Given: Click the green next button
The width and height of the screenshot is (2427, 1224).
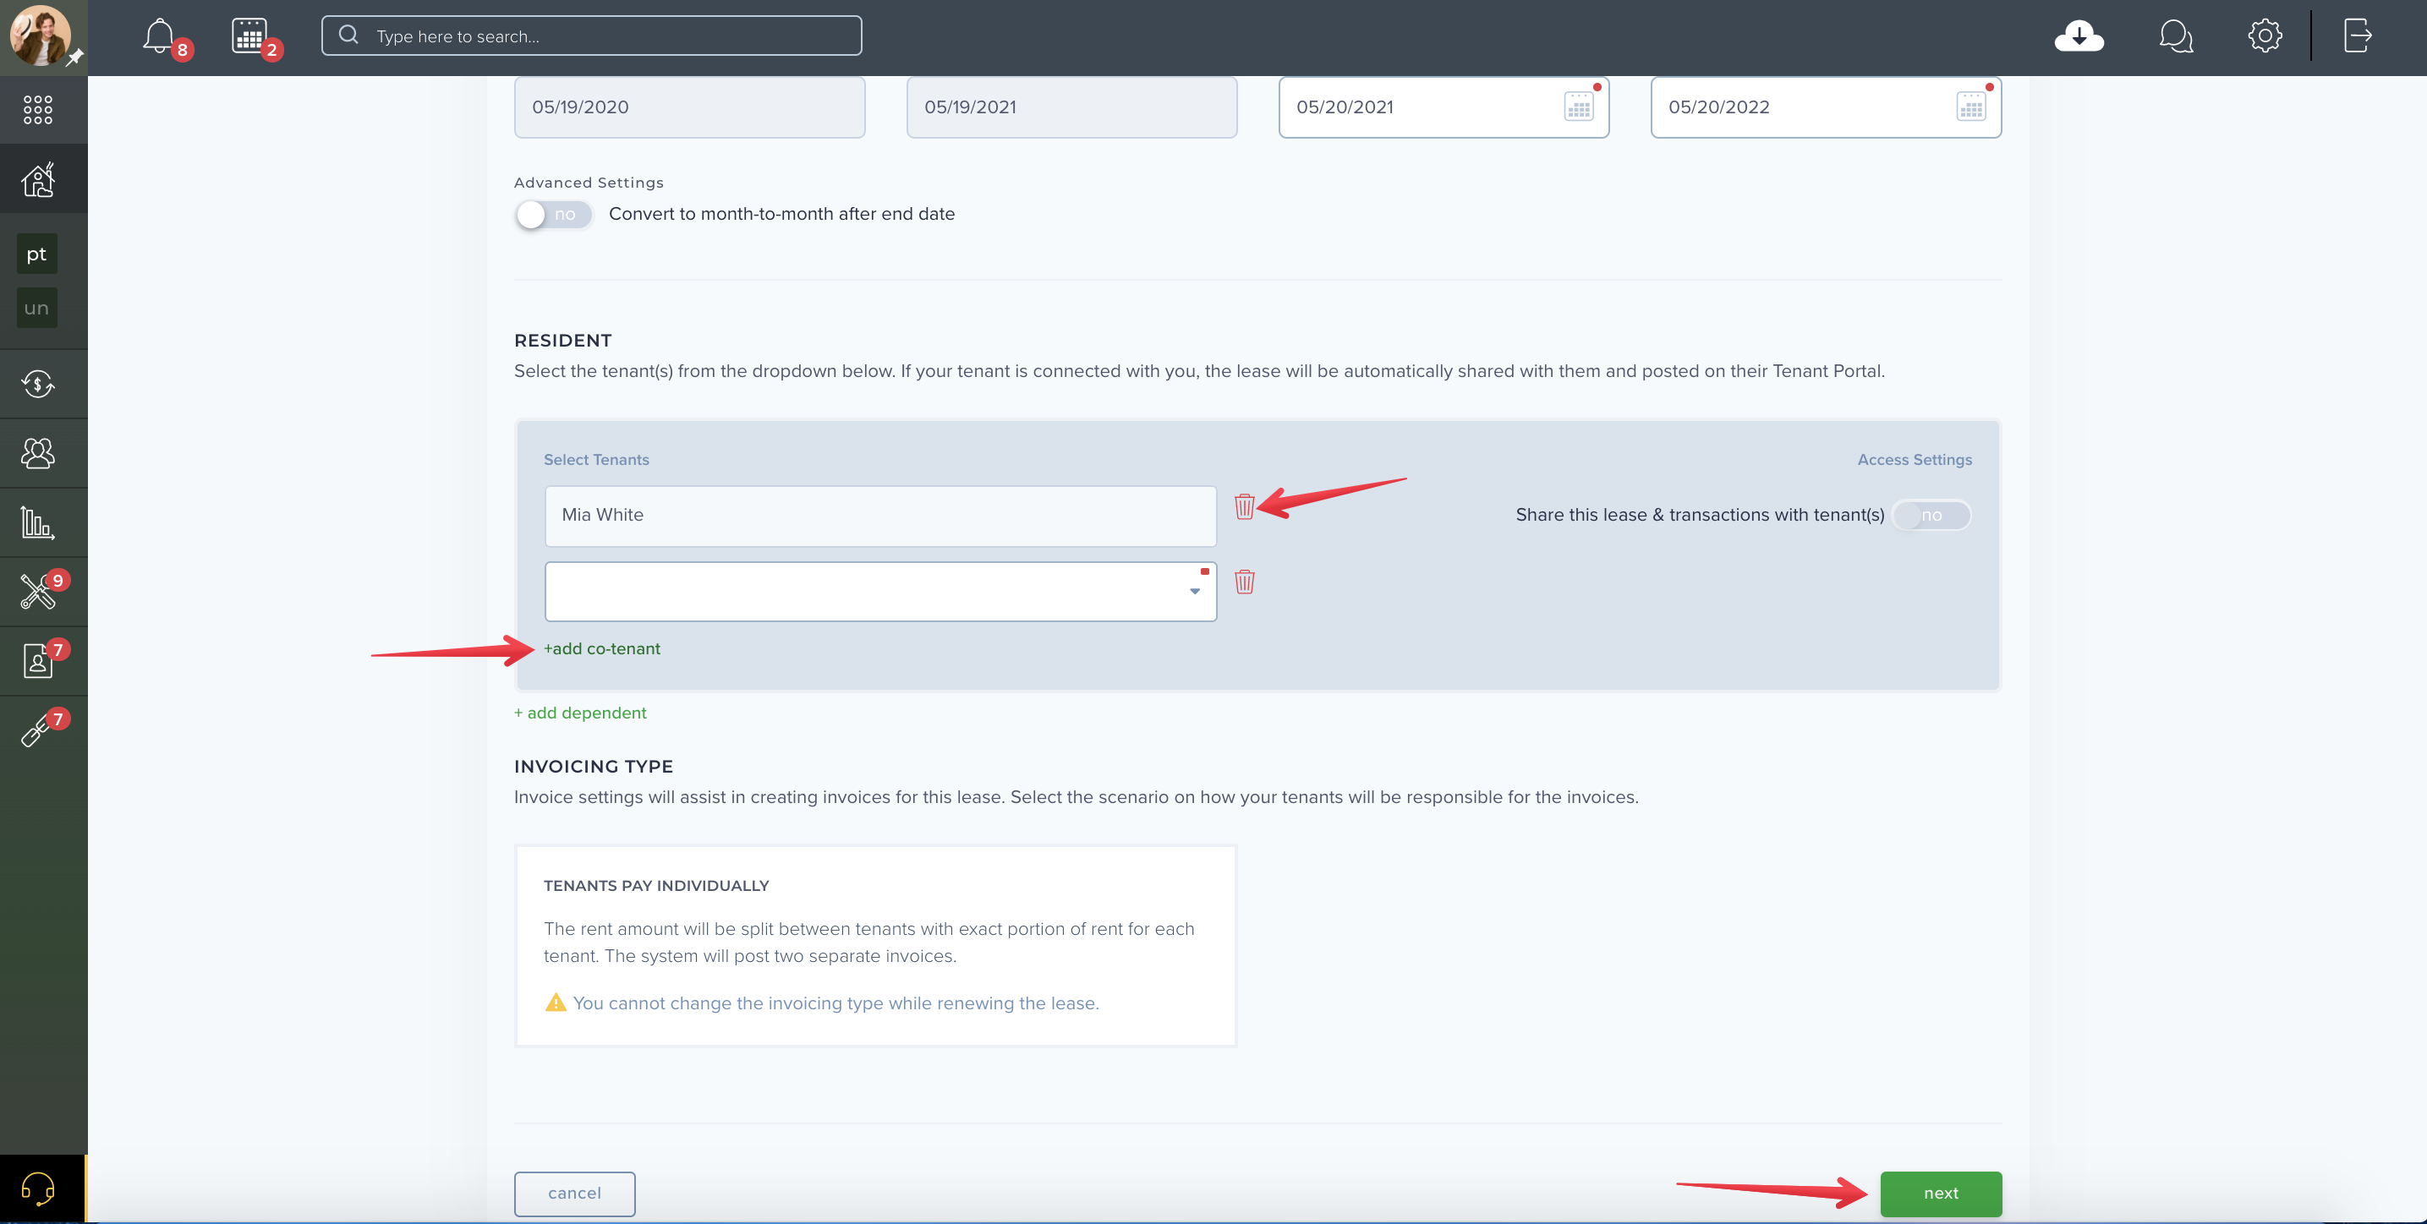Looking at the screenshot, I should (1940, 1193).
